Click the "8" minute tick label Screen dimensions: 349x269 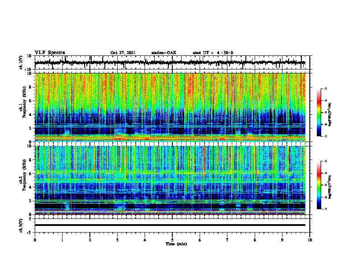pyautogui.click(x=255, y=240)
